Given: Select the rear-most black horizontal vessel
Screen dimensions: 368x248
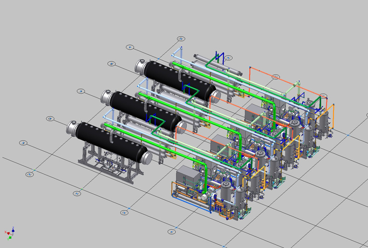Looking at the screenshot, I should [x=179, y=81].
